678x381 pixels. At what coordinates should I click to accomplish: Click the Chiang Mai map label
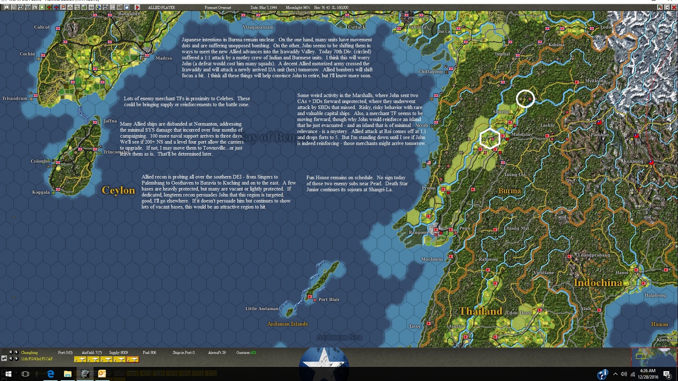pyautogui.click(x=516, y=228)
